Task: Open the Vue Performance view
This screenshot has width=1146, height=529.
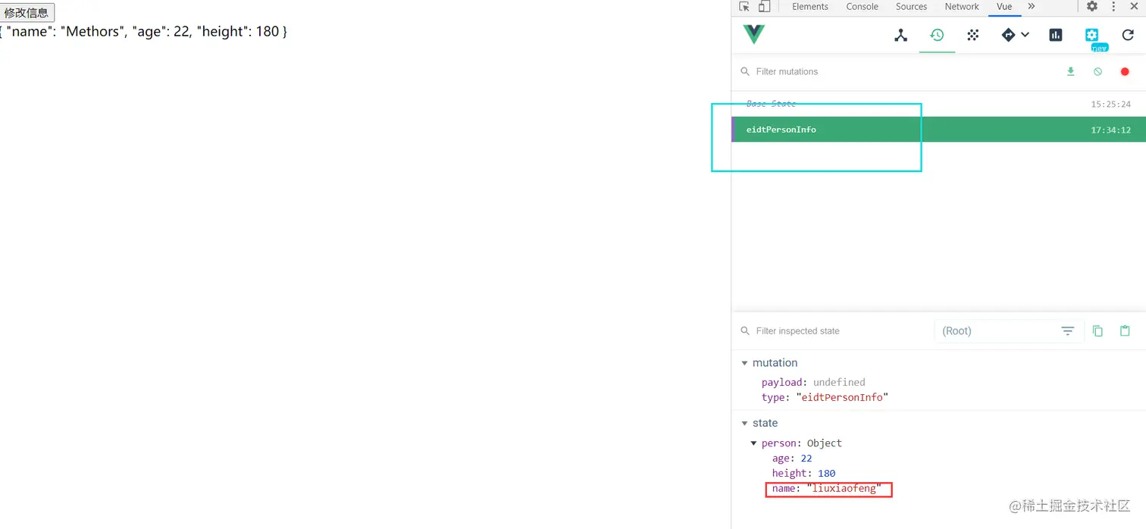Action: click(1056, 35)
